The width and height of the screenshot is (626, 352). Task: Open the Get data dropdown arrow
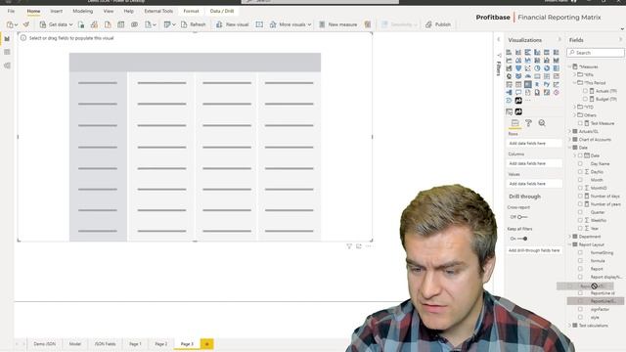pyautogui.click(x=70, y=24)
